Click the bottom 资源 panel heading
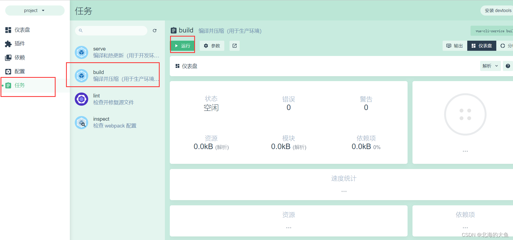The height and width of the screenshot is (240, 513). point(289,215)
